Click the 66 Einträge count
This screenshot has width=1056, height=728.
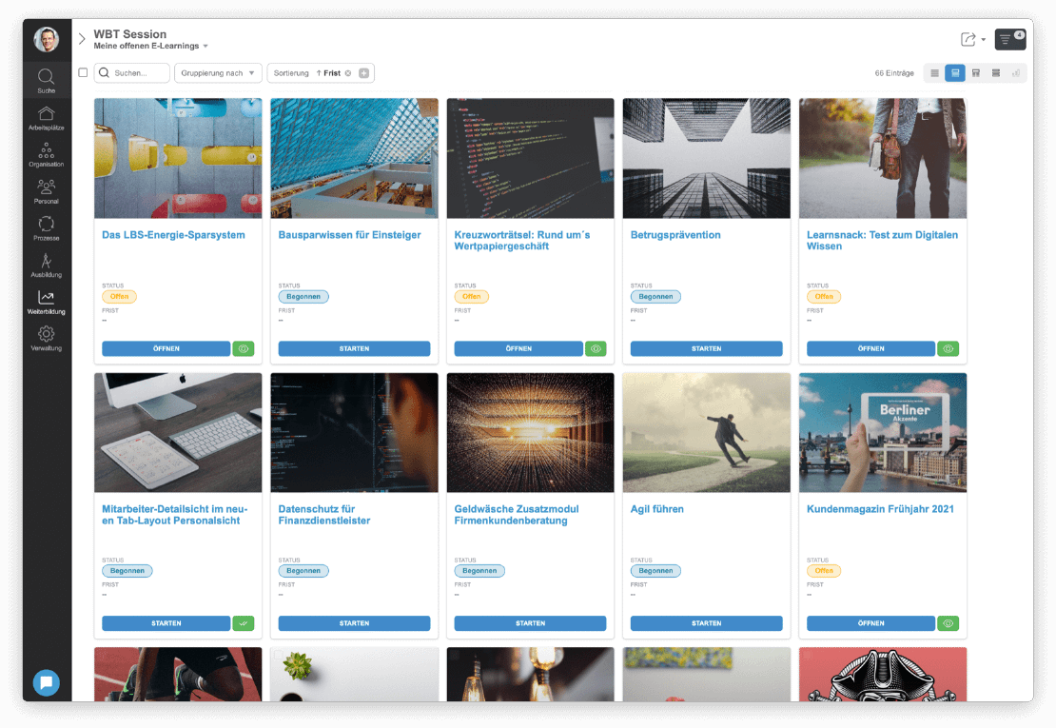coord(893,73)
